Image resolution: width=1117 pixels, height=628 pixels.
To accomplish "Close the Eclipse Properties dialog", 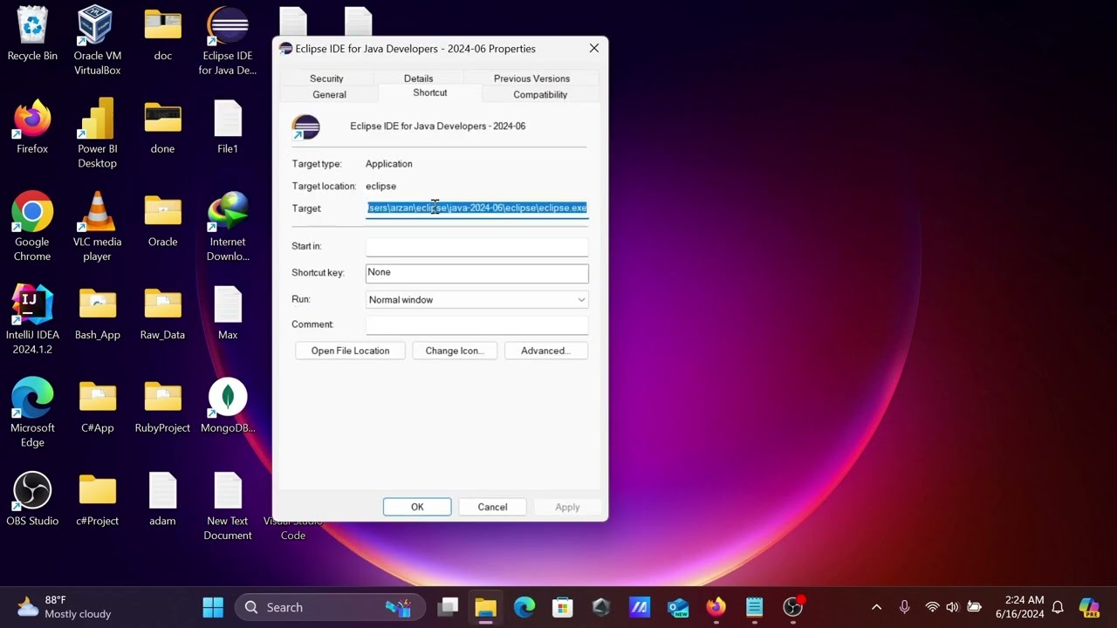I will 594,49.
